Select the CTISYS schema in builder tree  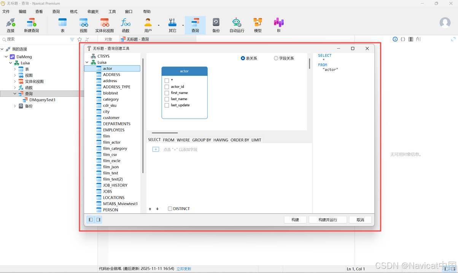coord(103,56)
